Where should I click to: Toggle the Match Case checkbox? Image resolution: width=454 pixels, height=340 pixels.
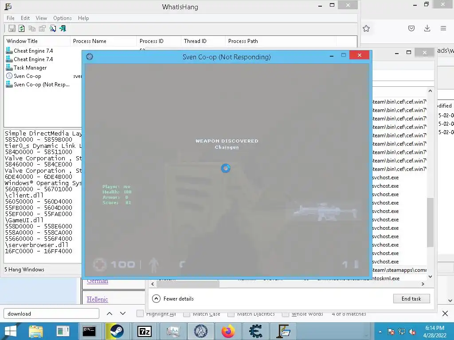pyautogui.click(x=187, y=314)
